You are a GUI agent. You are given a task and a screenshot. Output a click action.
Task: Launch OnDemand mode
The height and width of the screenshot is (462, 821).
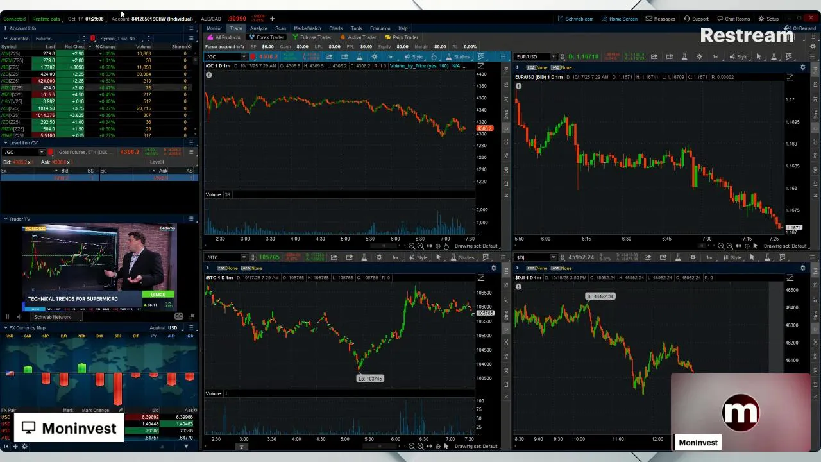coord(801,28)
